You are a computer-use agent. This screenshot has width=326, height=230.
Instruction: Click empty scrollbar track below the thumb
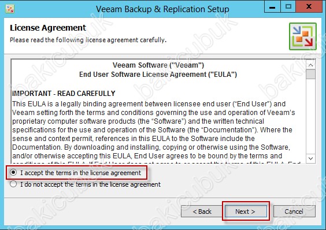point(310,117)
